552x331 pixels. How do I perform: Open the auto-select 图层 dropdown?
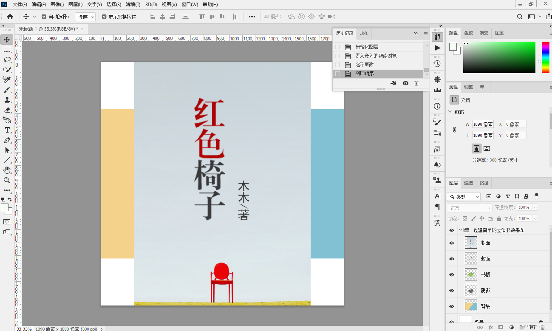pos(85,17)
